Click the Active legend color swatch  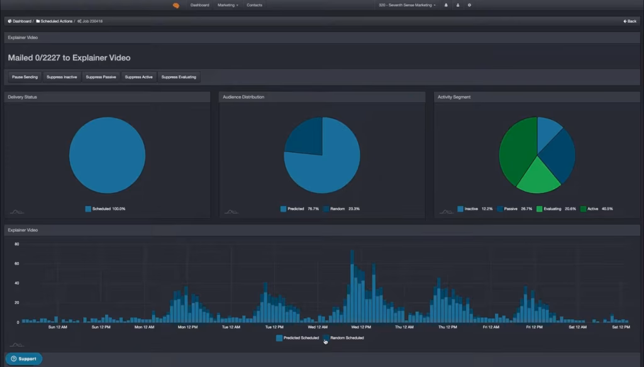[x=583, y=209]
